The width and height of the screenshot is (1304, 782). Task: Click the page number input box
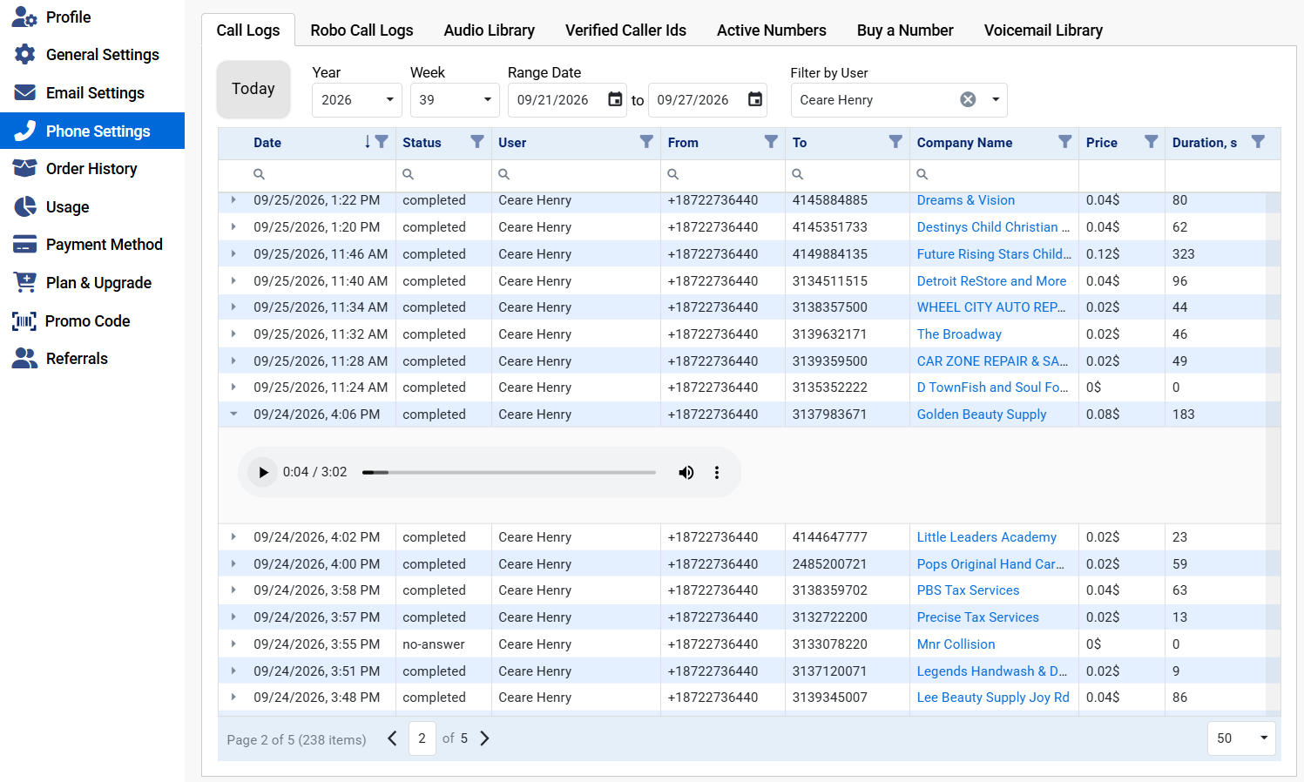tap(422, 738)
